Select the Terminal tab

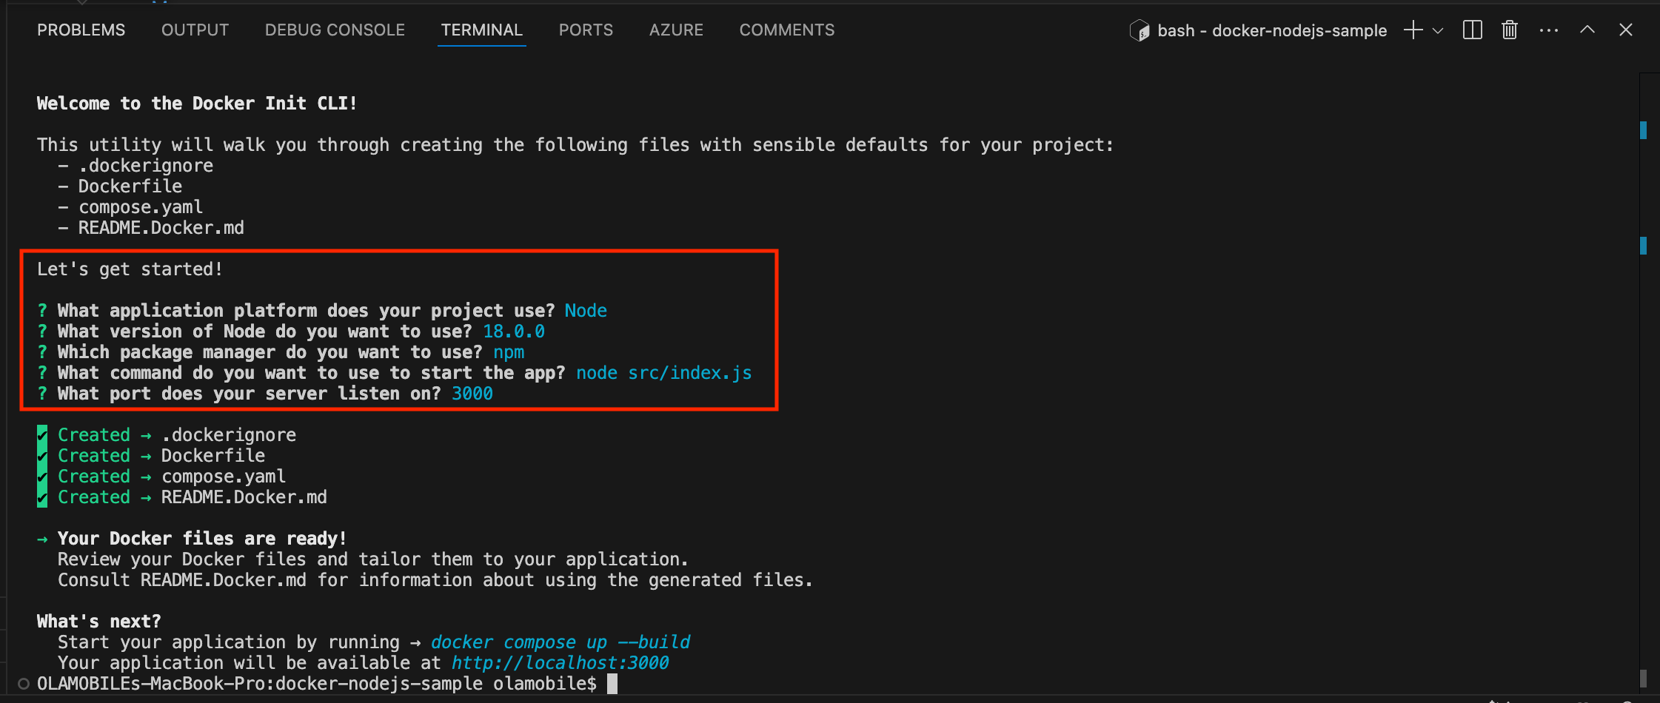(482, 30)
